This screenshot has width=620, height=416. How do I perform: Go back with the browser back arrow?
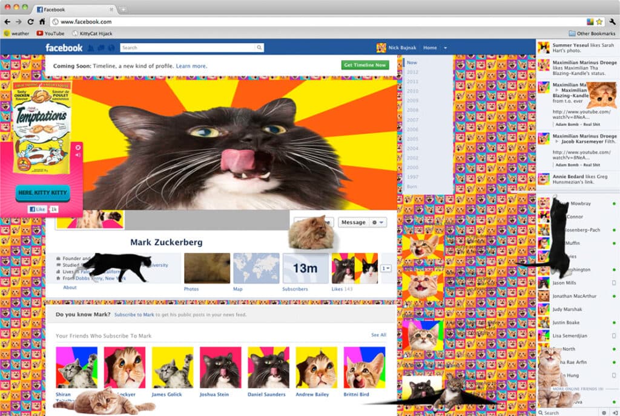coord(7,22)
